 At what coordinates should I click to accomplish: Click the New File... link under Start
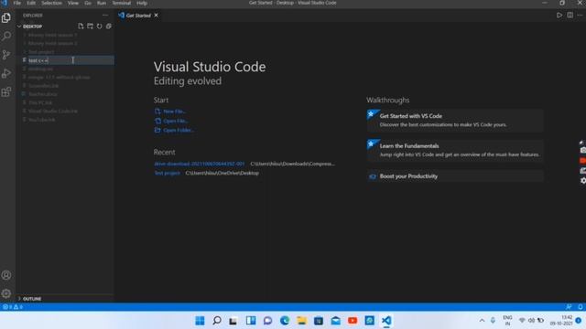(x=170, y=111)
